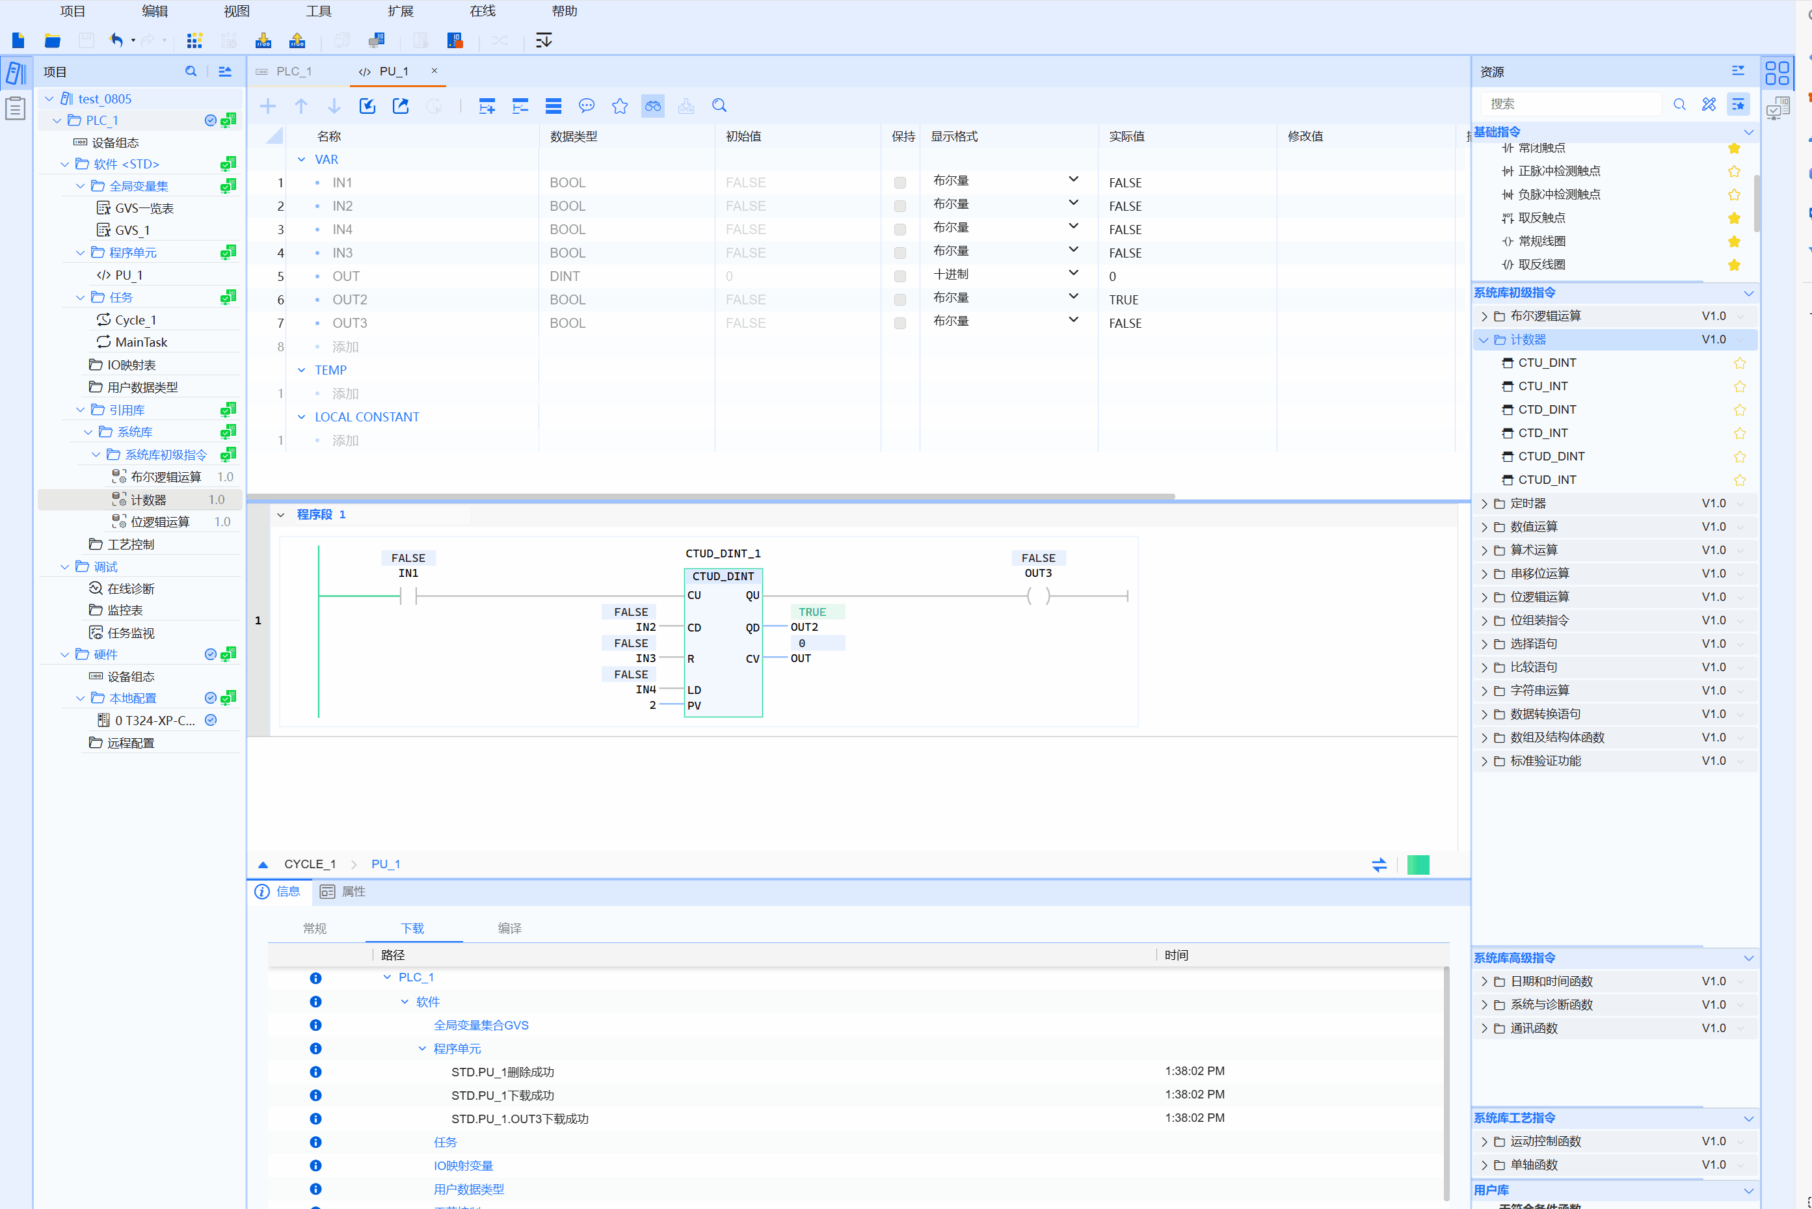Click the search icon in project panel
Screen dimensions: 1812x1209
click(191, 72)
